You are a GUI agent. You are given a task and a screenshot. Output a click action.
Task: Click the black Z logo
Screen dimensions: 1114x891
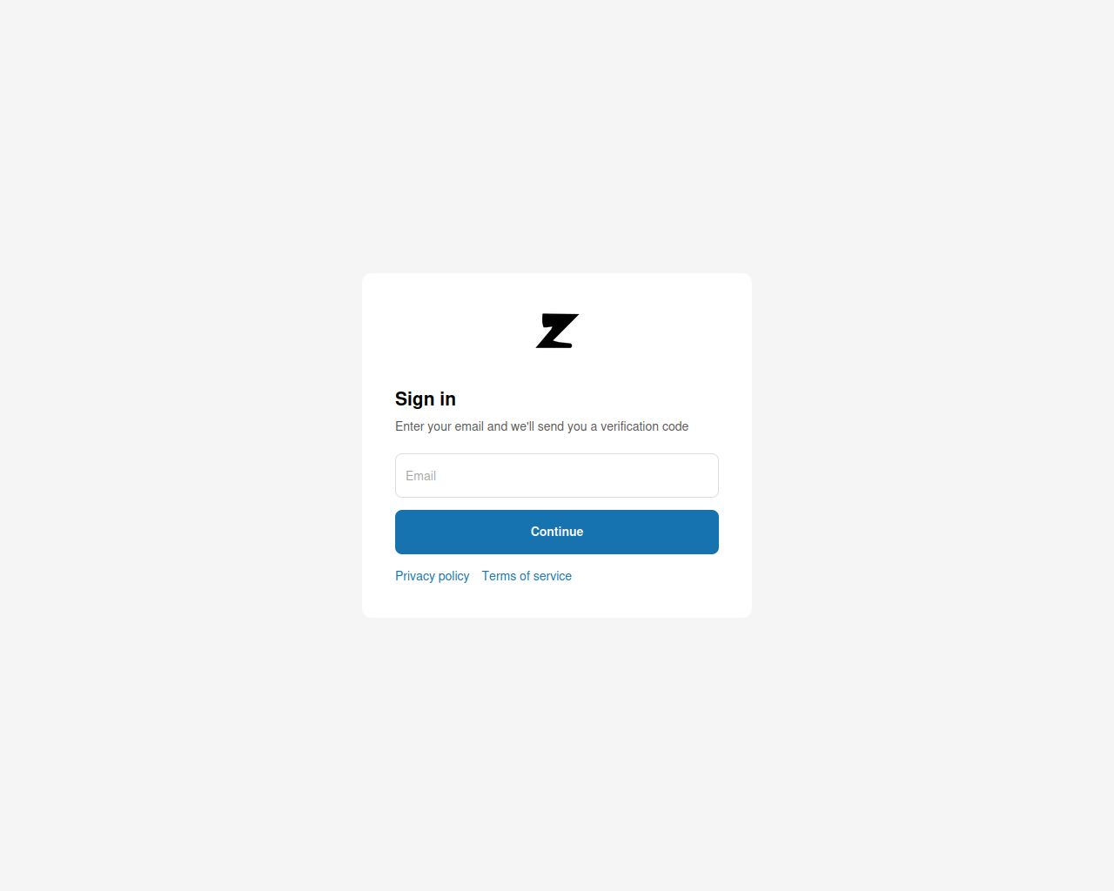tap(557, 331)
